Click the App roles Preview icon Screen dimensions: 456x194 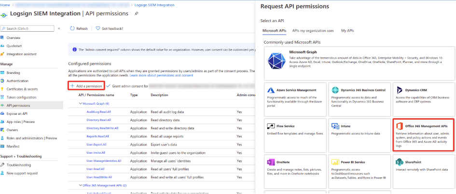[2, 121]
